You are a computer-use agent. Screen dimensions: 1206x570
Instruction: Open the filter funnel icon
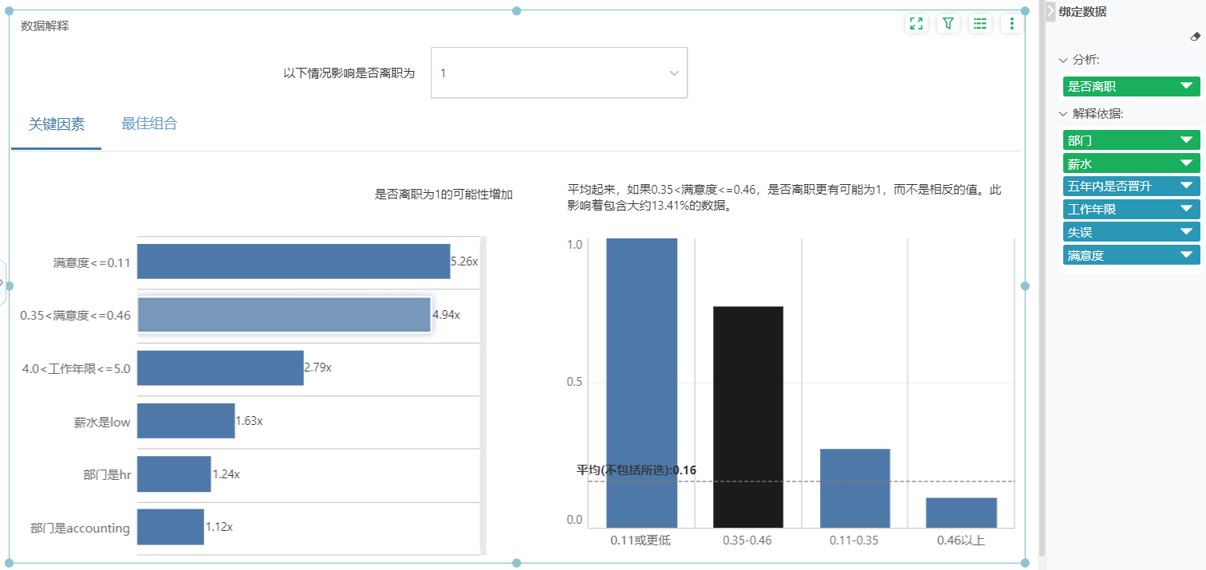click(x=948, y=23)
